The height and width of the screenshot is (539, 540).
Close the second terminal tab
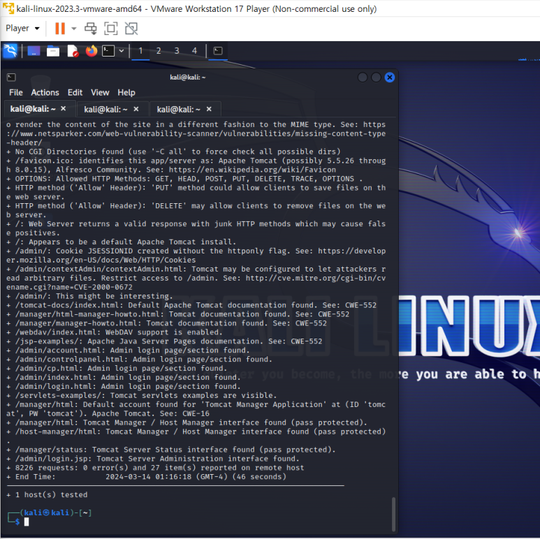[x=136, y=109]
